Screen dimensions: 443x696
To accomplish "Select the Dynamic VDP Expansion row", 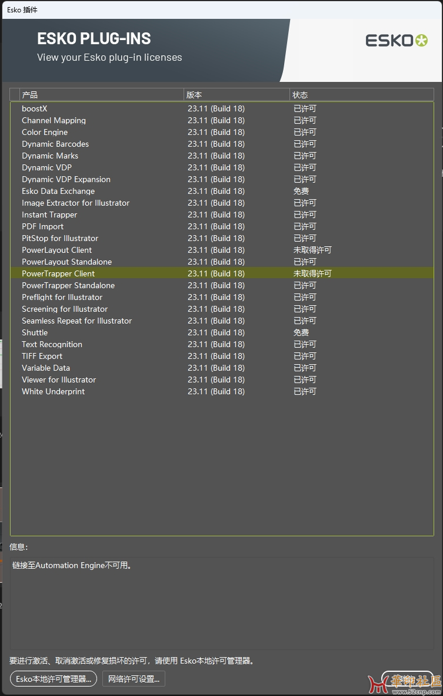I will pos(222,179).
